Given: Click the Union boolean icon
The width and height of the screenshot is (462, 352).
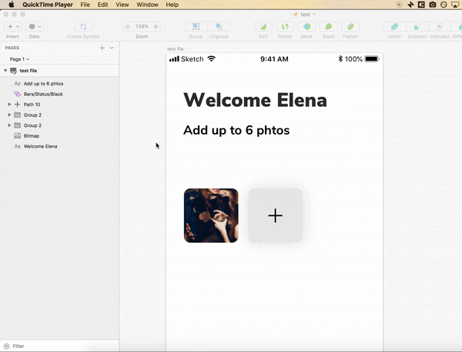Looking at the screenshot, I should pyautogui.click(x=394, y=26).
